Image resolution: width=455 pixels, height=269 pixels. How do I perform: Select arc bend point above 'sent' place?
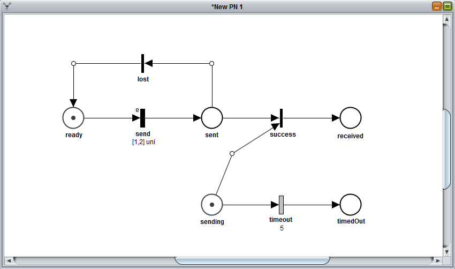pos(212,63)
